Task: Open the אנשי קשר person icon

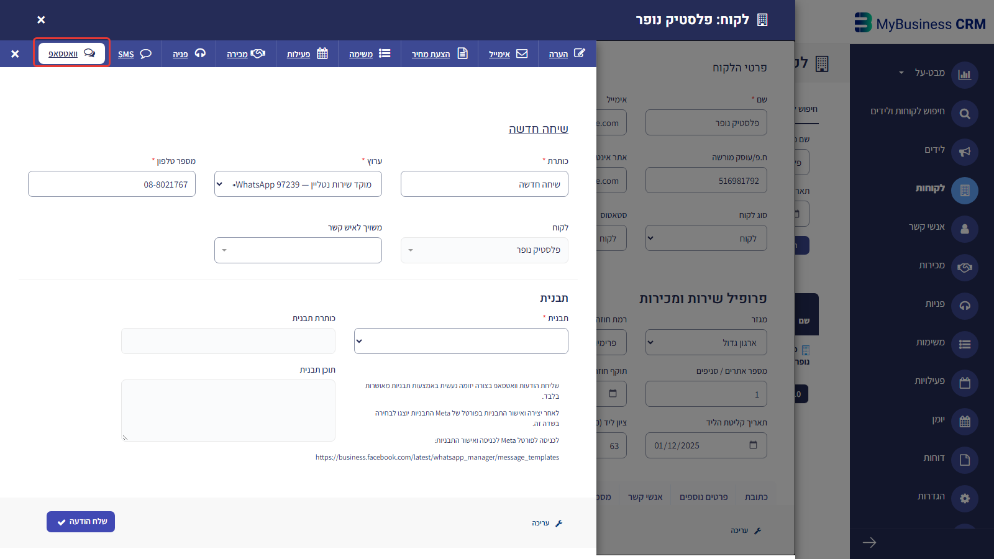Action: tap(965, 229)
